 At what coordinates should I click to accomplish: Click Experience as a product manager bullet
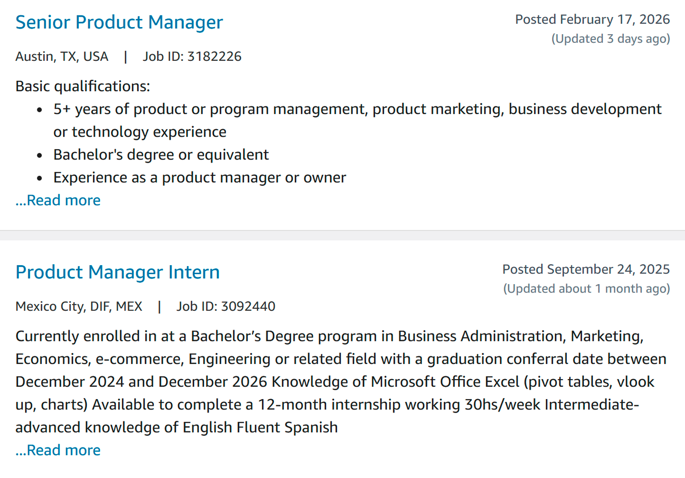(199, 178)
